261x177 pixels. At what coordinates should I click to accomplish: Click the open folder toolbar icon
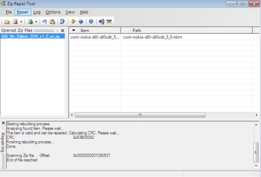(x=7, y=22)
